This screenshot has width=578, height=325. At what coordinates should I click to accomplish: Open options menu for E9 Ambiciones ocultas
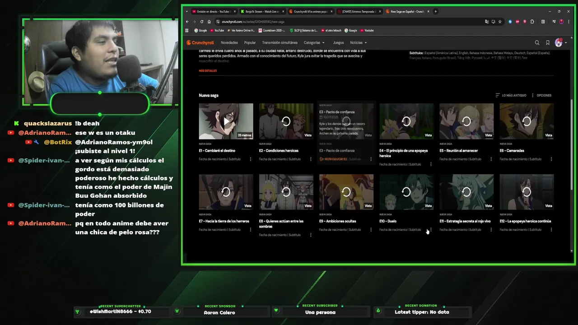371,230
